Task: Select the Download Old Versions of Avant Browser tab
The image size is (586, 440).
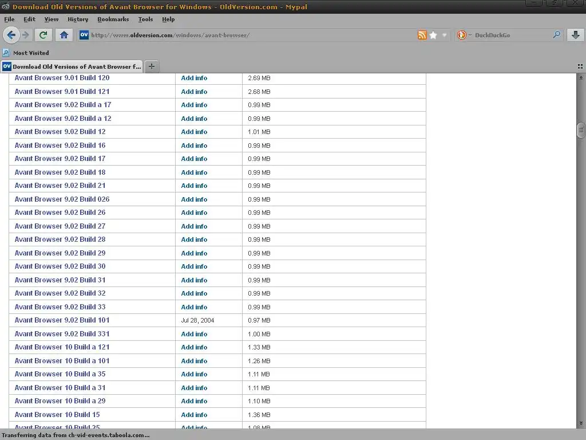Action: point(72,66)
